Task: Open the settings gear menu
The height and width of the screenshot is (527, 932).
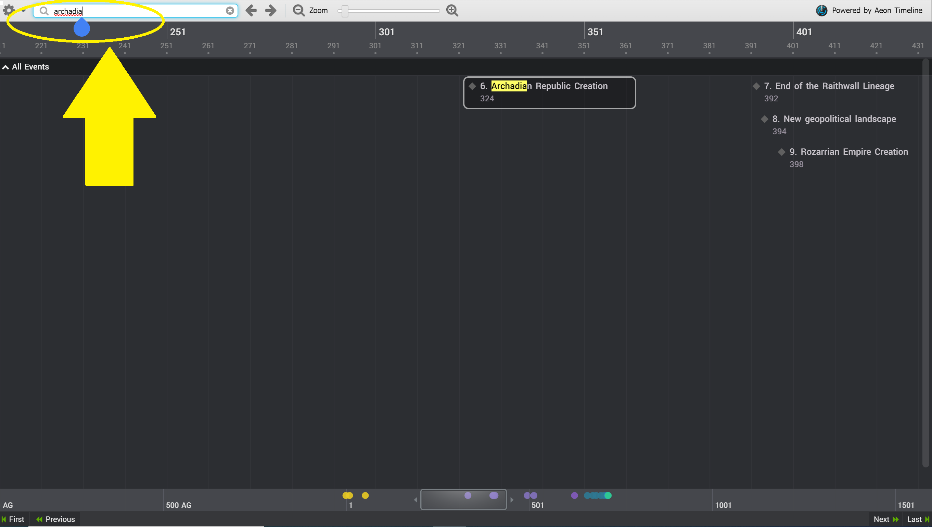Action: coord(9,10)
